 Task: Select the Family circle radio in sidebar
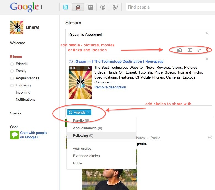[12, 71]
